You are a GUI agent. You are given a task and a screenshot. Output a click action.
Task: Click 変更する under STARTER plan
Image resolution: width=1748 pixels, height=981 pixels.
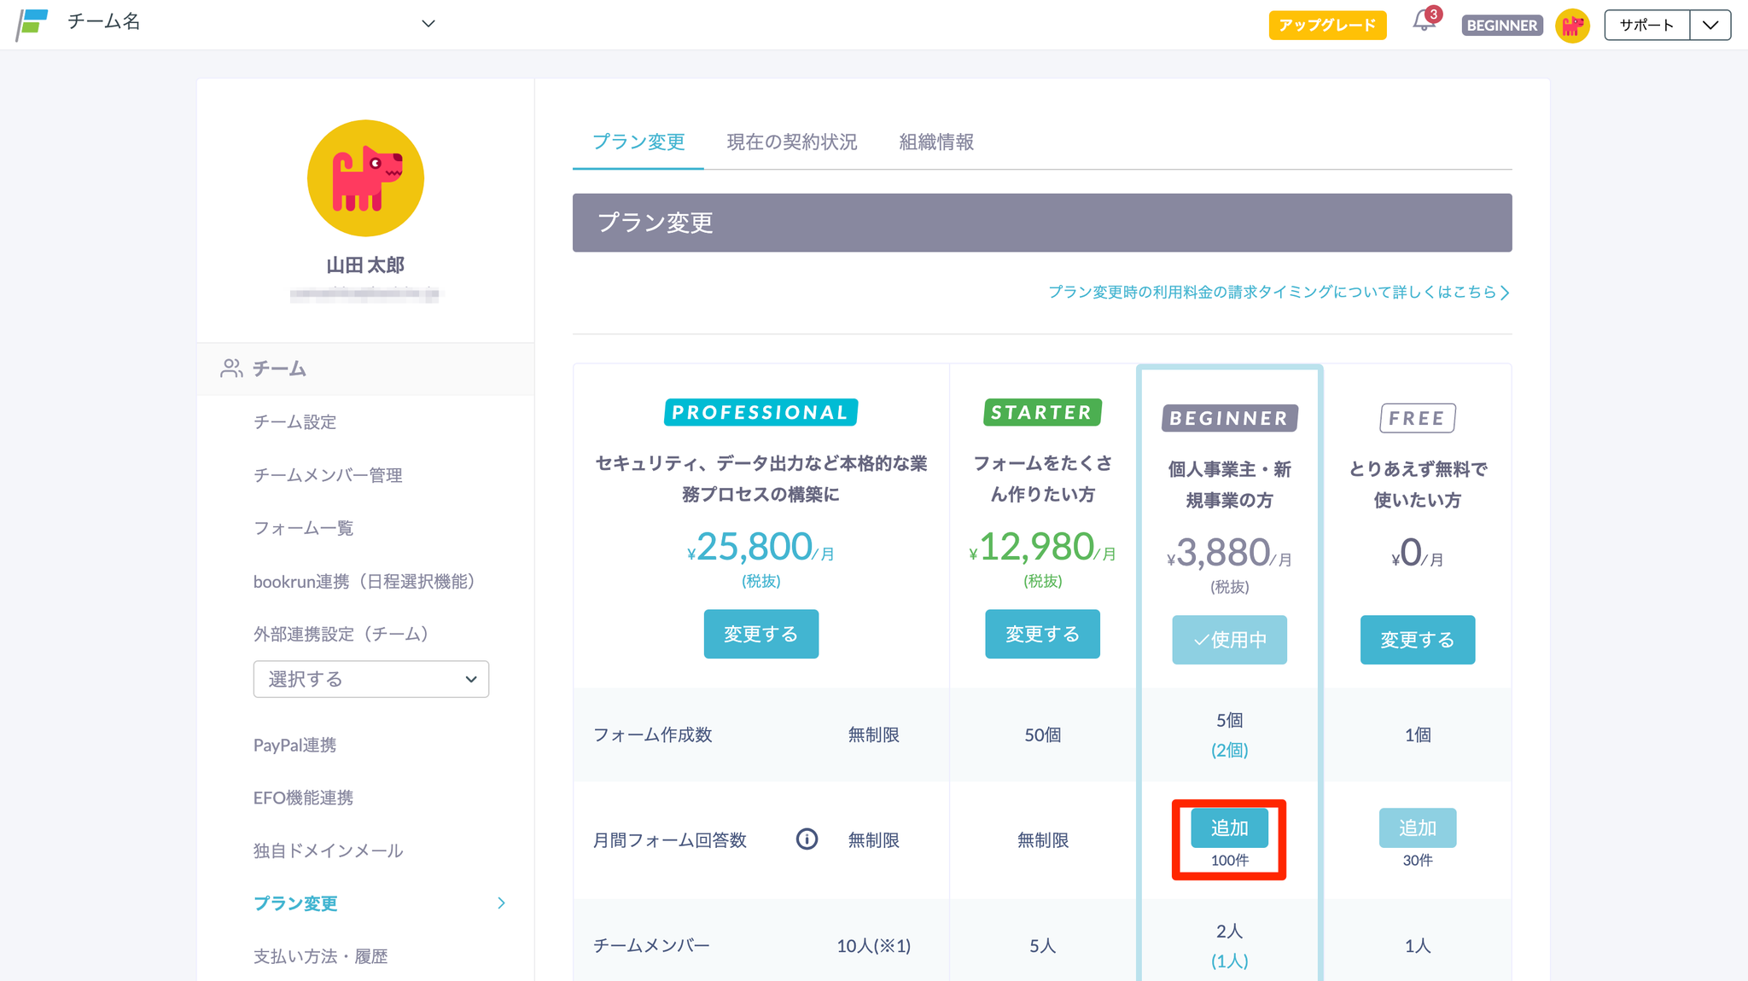(x=1042, y=634)
